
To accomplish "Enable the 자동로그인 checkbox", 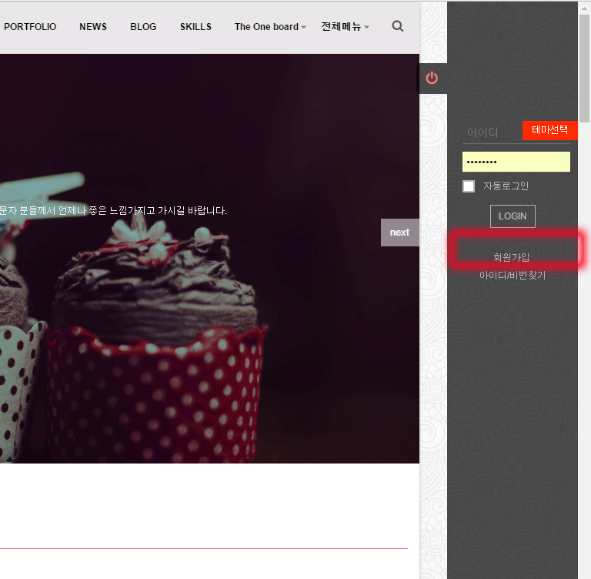I will [469, 186].
